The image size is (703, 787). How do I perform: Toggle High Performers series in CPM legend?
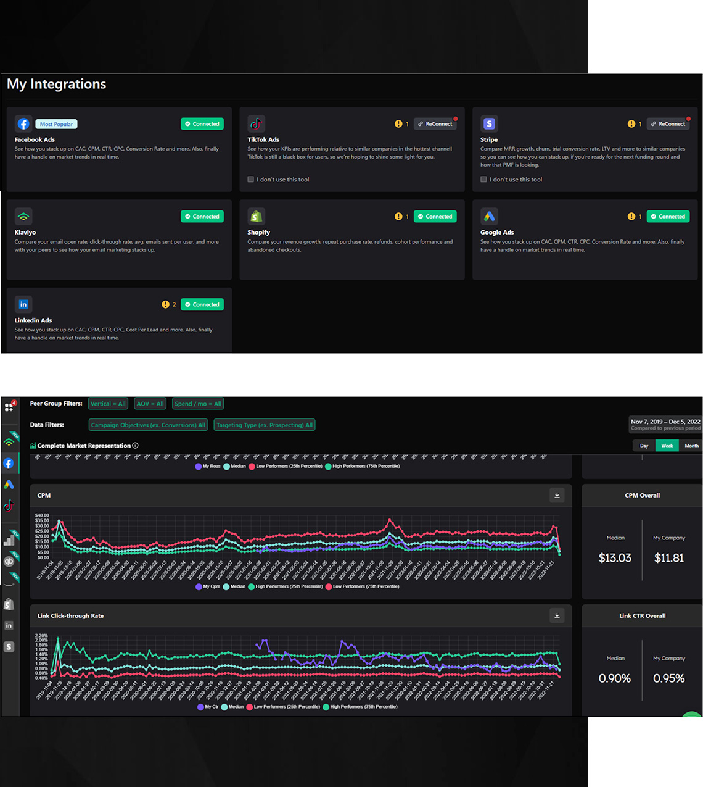point(286,586)
